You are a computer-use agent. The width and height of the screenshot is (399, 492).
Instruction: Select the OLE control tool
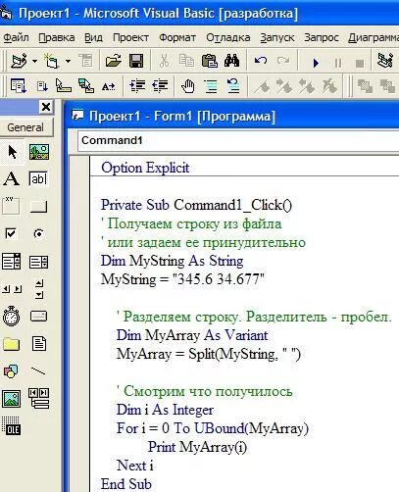point(12,426)
